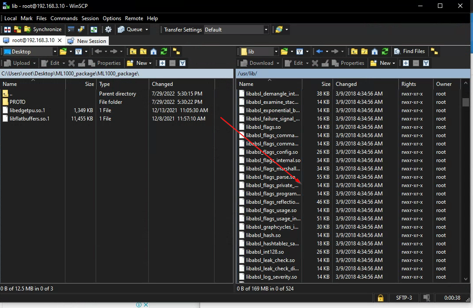This screenshot has width=473, height=308.
Task: Click the Synchronize button
Action: [x=43, y=29]
